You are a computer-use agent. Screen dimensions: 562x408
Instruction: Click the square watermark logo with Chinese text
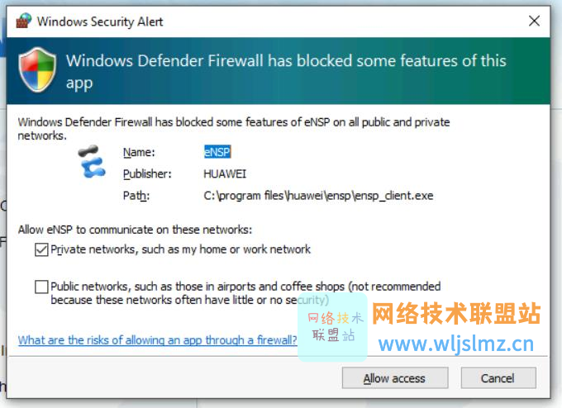332,327
